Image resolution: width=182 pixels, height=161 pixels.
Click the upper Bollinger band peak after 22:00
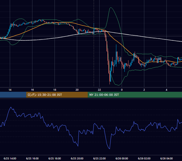click(x=111, y=8)
